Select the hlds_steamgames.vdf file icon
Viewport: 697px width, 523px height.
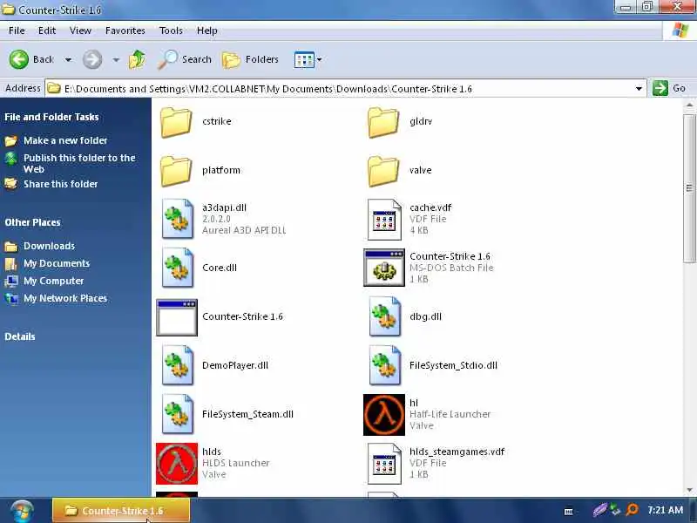coord(384,464)
